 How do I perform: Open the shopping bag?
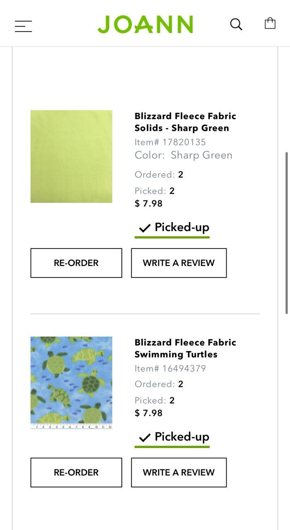(x=270, y=23)
